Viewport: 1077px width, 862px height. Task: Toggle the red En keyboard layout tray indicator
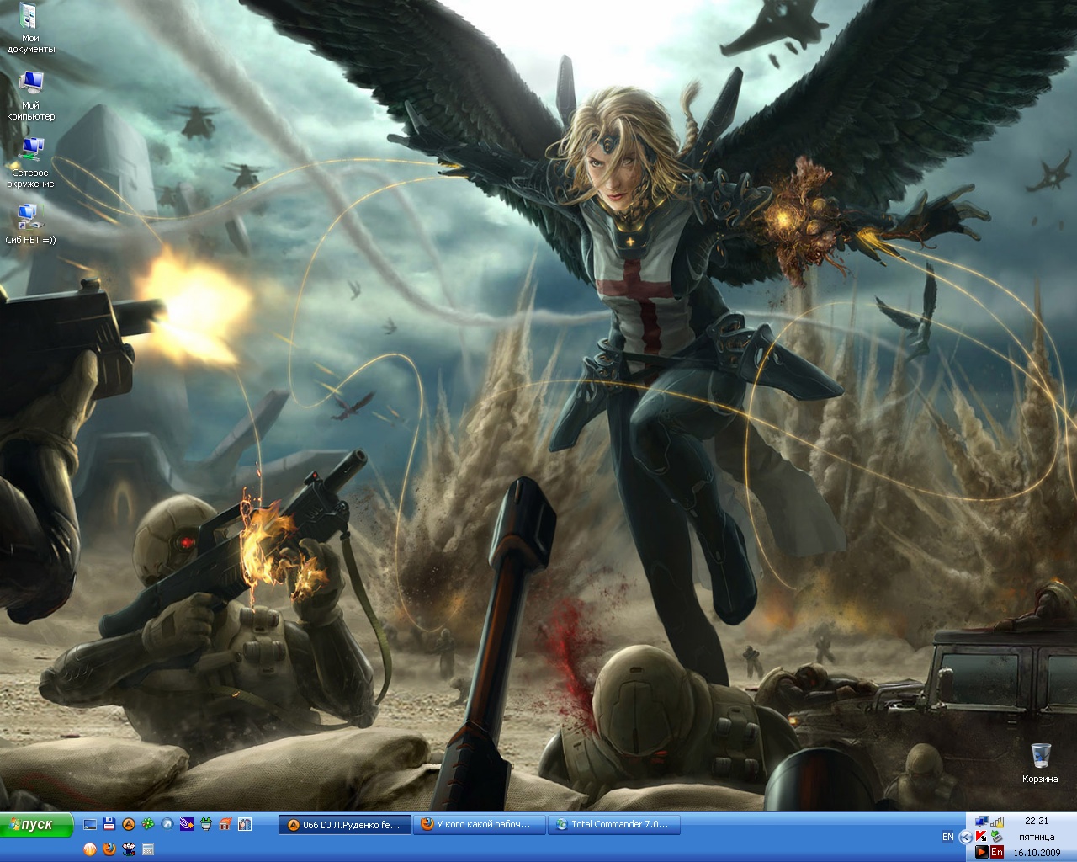pyautogui.click(x=997, y=852)
